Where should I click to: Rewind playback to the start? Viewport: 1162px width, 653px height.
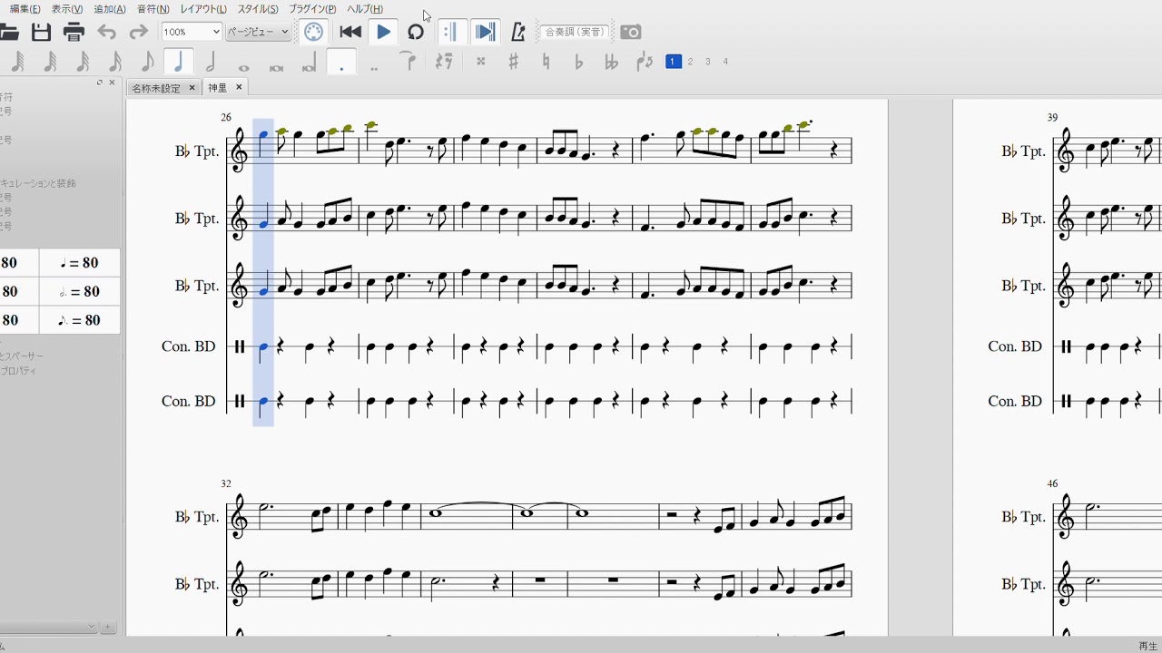point(350,32)
